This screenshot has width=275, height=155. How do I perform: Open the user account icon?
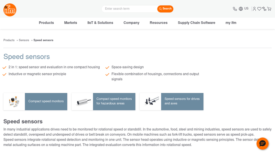[254, 9]
